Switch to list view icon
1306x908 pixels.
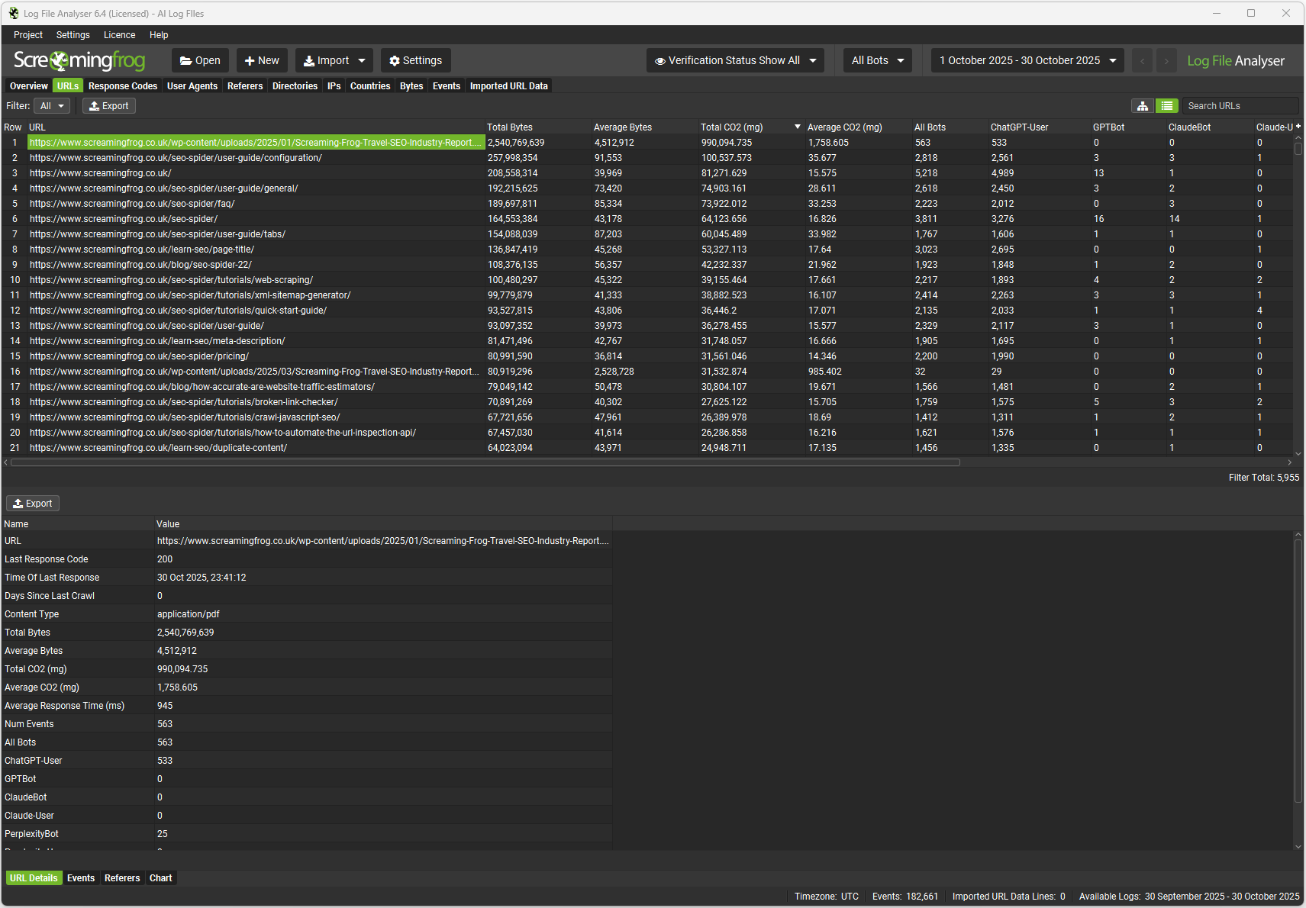pyautogui.click(x=1166, y=106)
